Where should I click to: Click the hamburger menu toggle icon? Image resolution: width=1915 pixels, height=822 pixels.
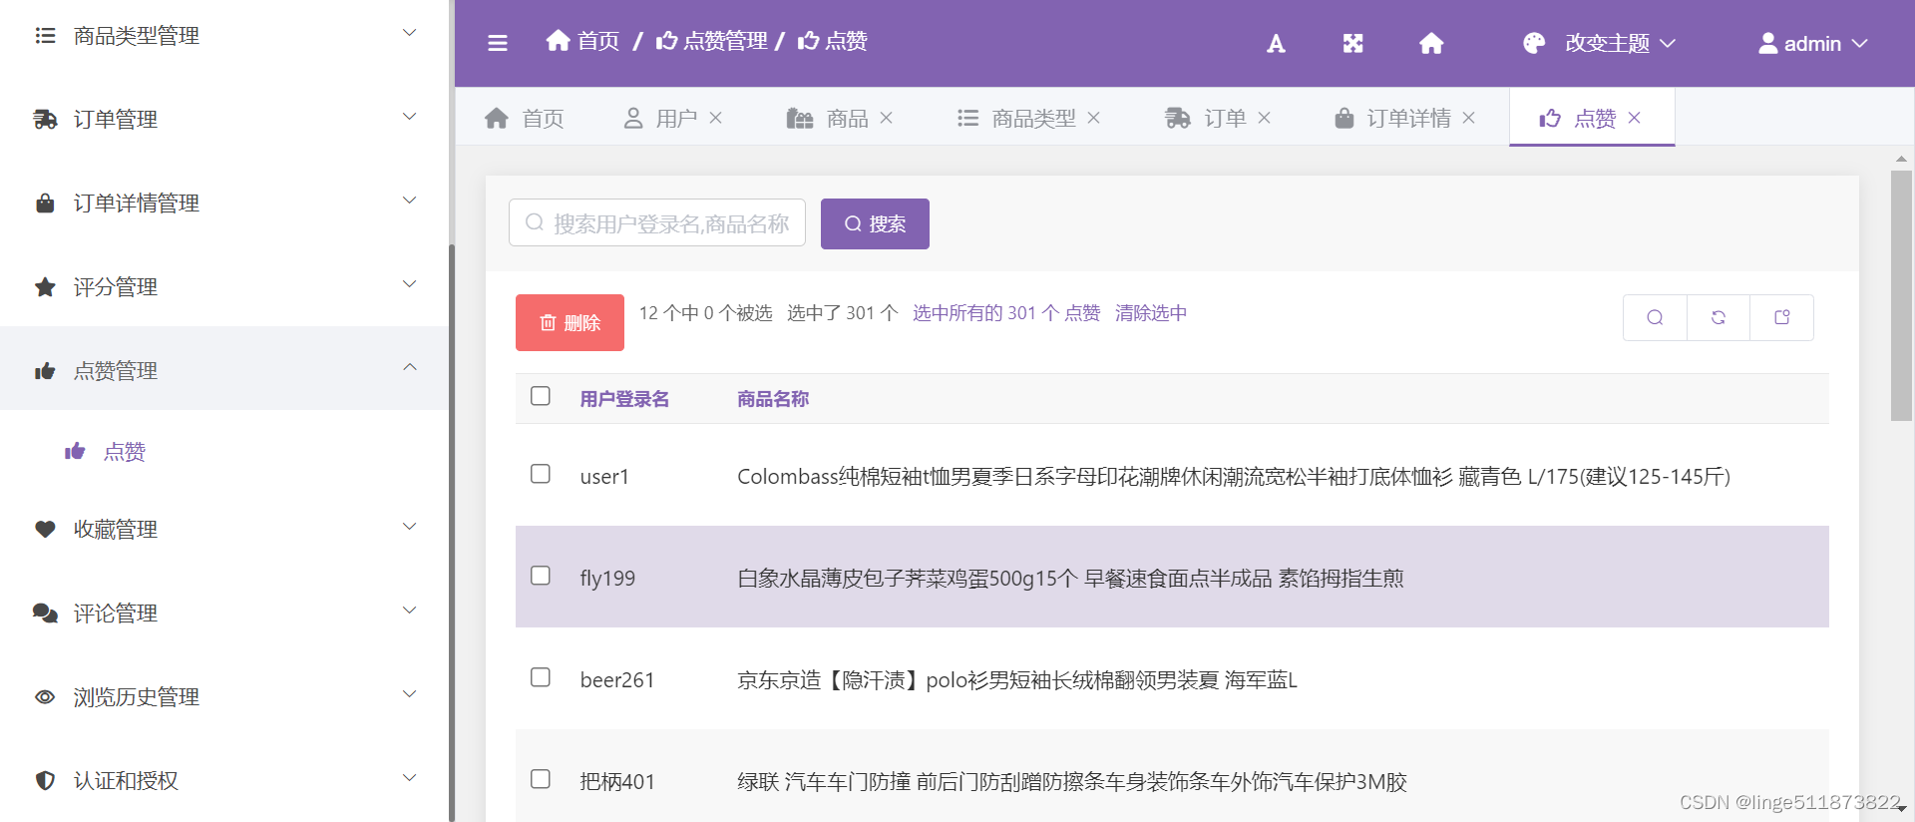pos(497,43)
